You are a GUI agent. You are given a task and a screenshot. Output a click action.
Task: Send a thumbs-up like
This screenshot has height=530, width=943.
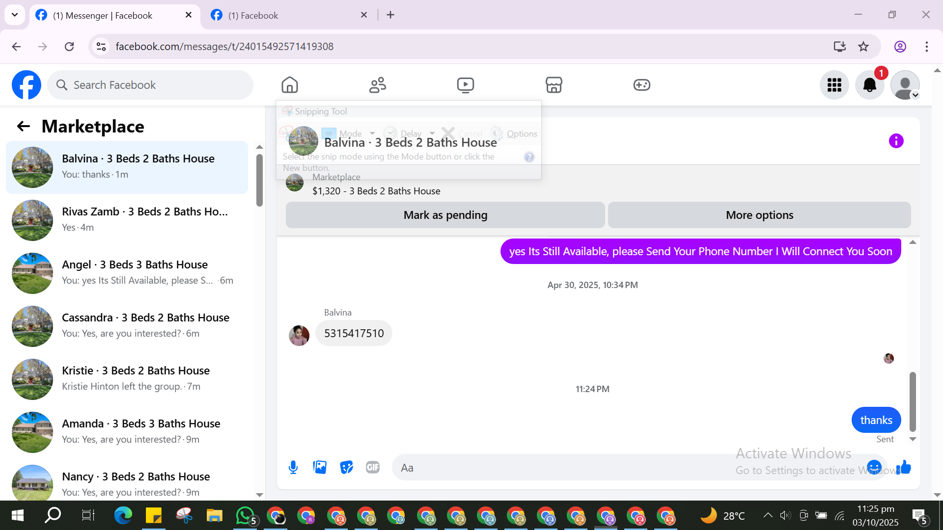point(904,467)
